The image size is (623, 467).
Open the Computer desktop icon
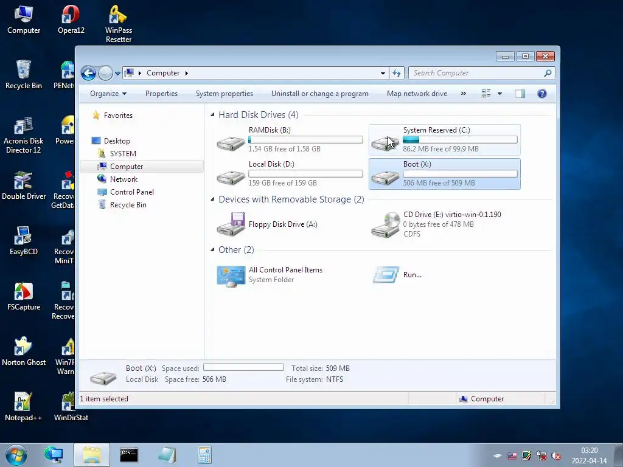point(24,20)
